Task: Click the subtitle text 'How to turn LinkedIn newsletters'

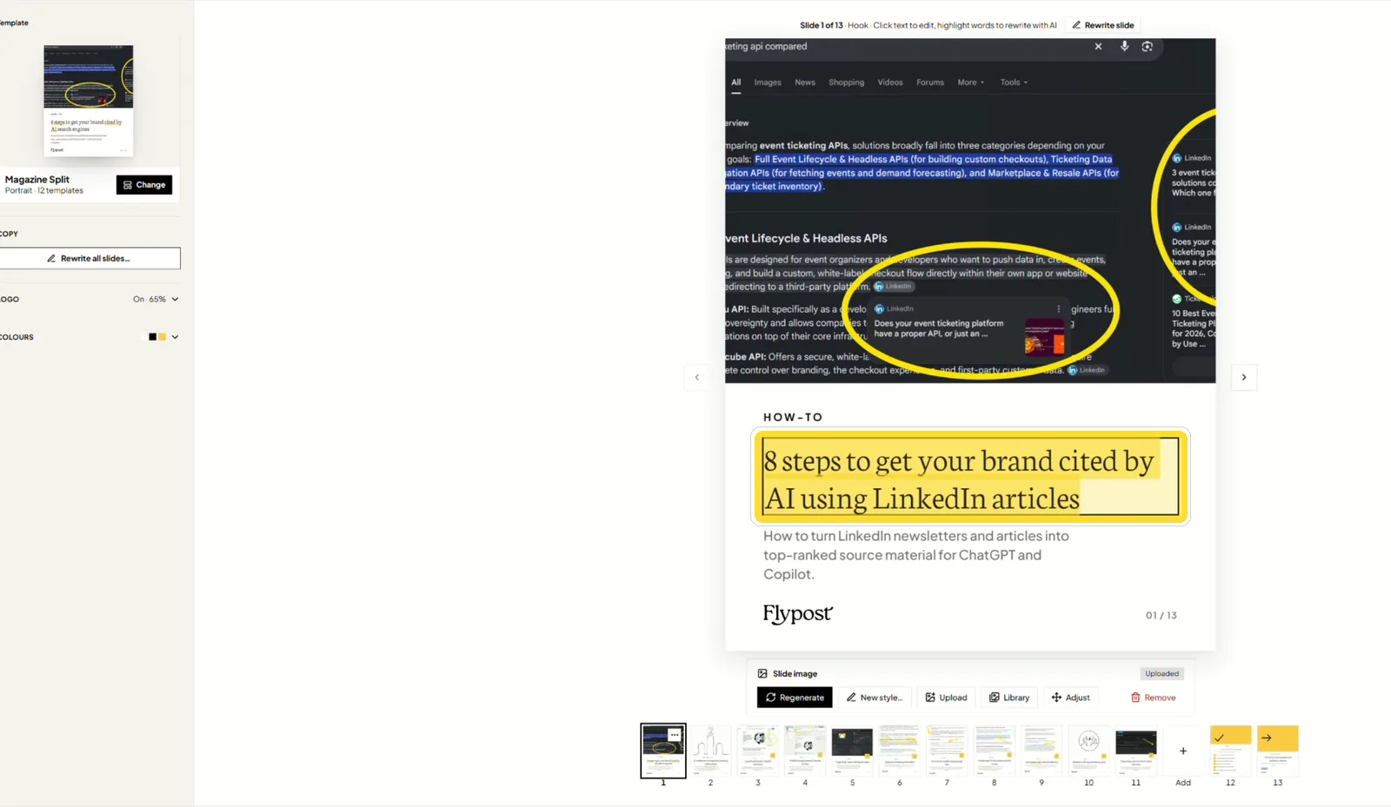Action: (916, 555)
